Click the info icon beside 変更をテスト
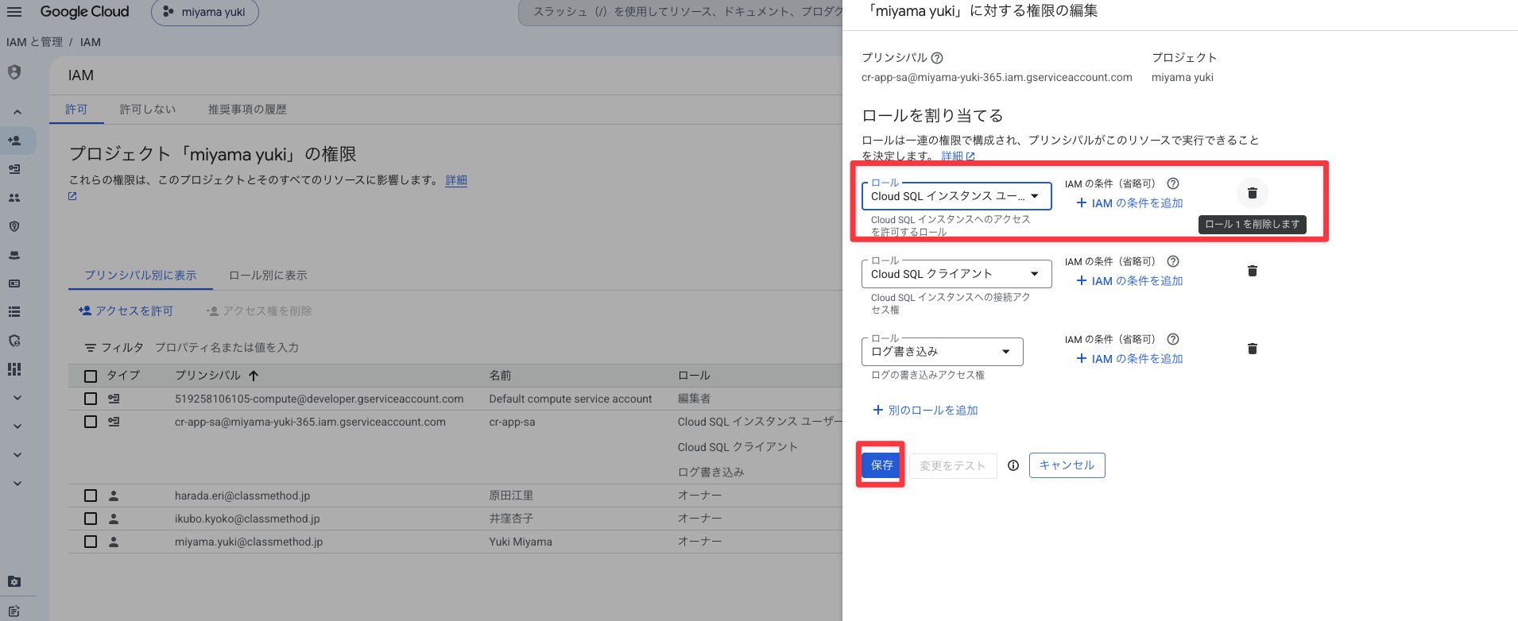Viewport: 1518px width, 621px height. pyautogui.click(x=1013, y=466)
